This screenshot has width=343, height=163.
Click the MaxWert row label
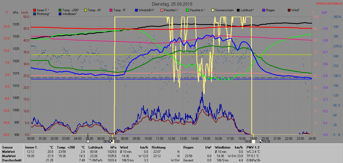tap(9, 156)
